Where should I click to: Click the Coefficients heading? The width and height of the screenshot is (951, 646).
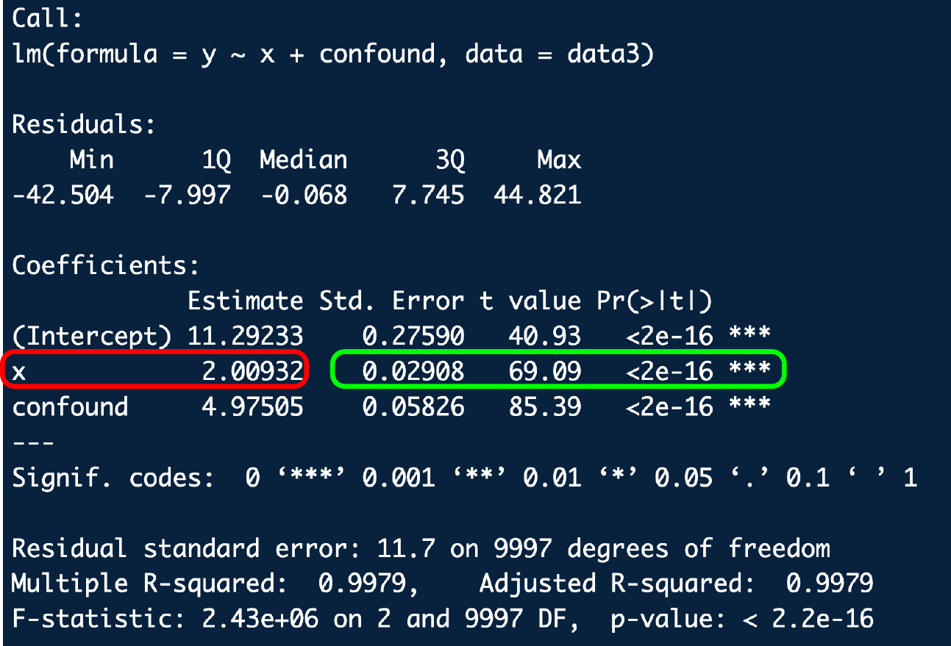[x=105, y=265]
